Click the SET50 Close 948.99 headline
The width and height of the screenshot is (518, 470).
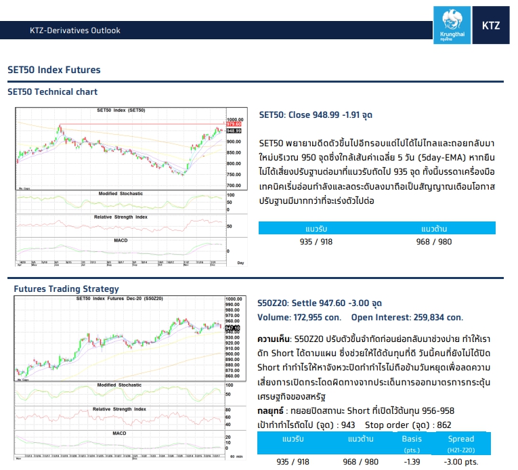[x=316, y=114]
